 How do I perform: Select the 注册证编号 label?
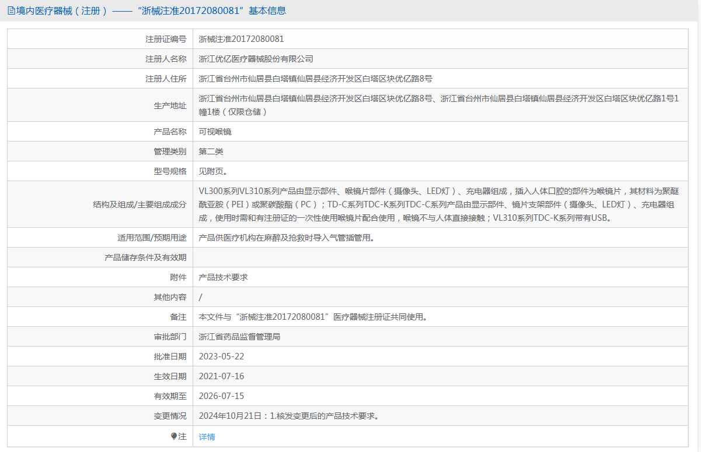(166, 39)
